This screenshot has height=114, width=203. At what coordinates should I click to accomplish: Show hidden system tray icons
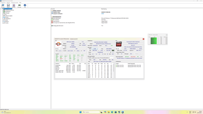[187, 112]
